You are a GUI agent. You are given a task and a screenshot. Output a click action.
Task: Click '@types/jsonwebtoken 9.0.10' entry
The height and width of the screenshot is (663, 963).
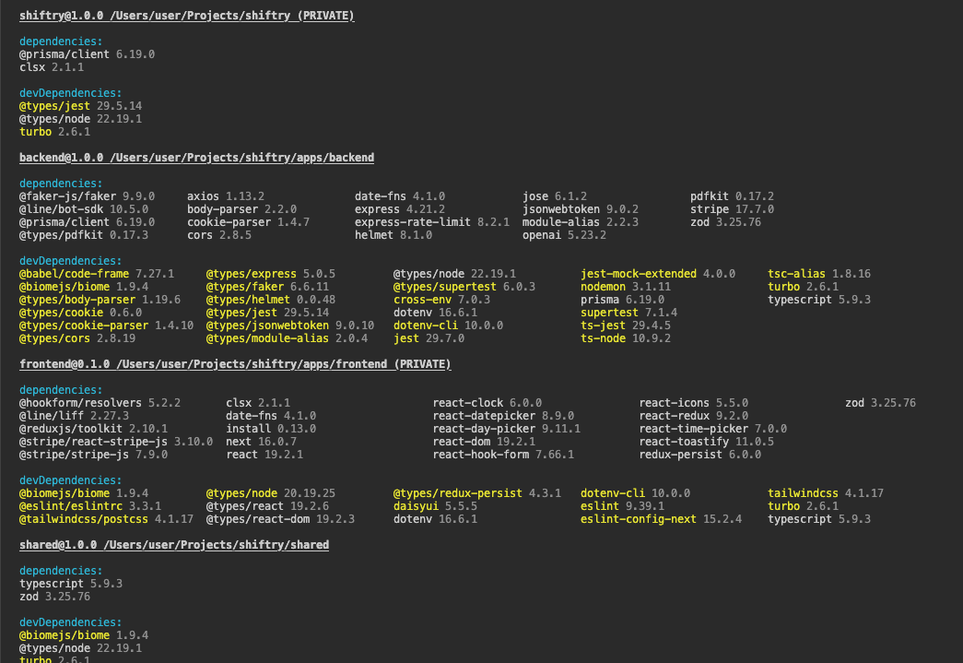point(290,326)
